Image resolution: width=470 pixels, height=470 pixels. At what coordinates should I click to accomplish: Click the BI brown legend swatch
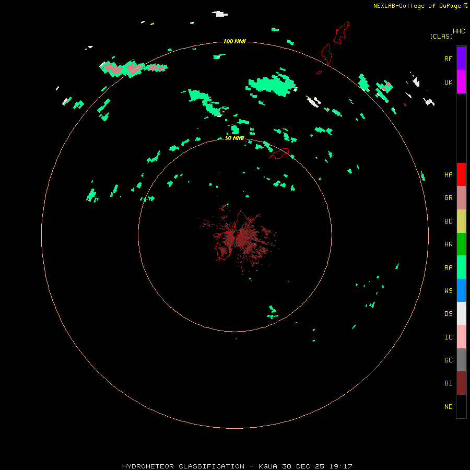tap(461, 383)
